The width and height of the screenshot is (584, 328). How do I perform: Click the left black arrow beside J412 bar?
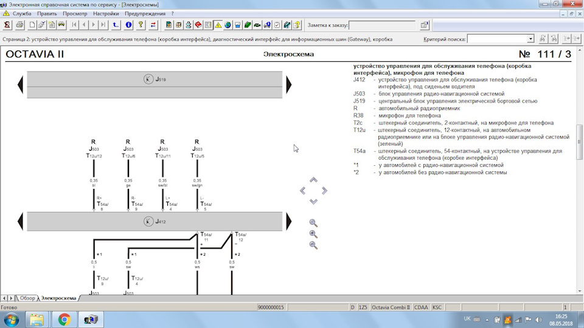click(21, 222)
